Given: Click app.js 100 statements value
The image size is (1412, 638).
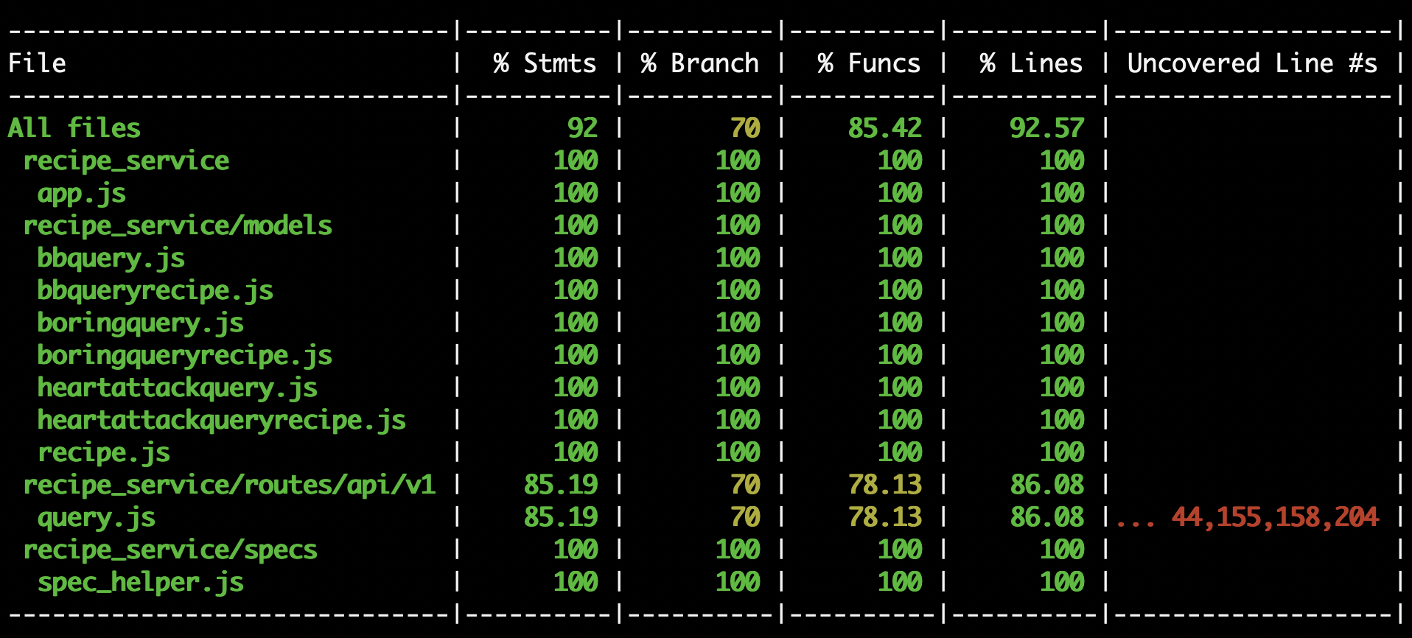Looking at the screenshot, I should click(575, 193).
